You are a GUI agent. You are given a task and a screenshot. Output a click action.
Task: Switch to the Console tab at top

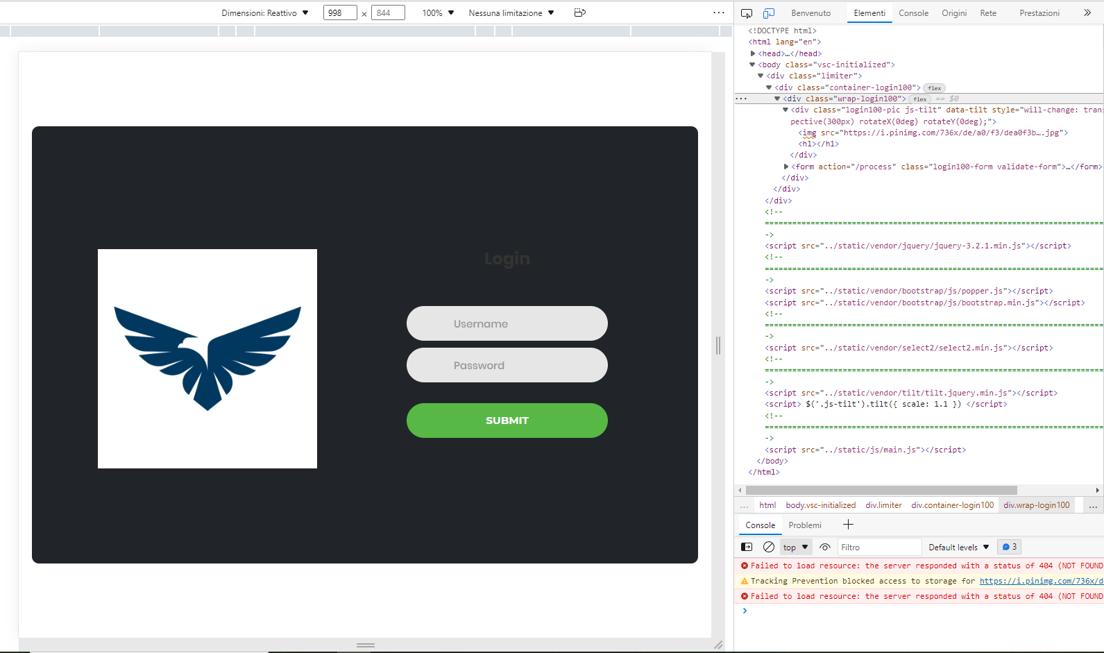(913, 13)
